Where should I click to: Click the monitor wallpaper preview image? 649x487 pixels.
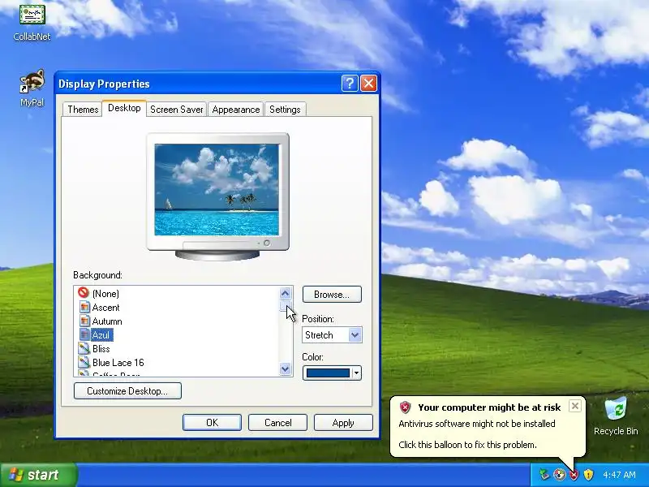[x=217, y=190]
